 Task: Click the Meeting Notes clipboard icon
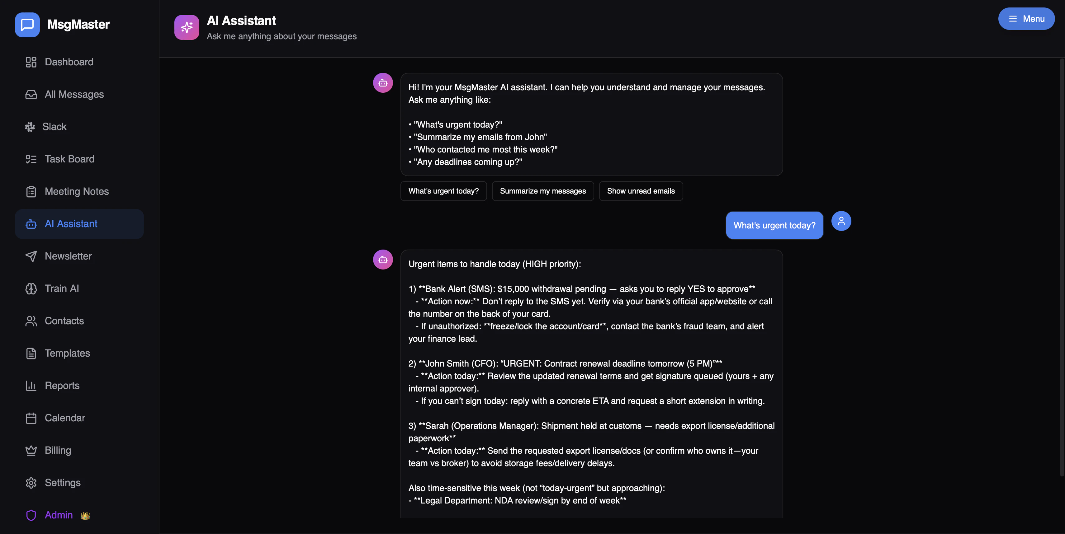tap(31, 191)
